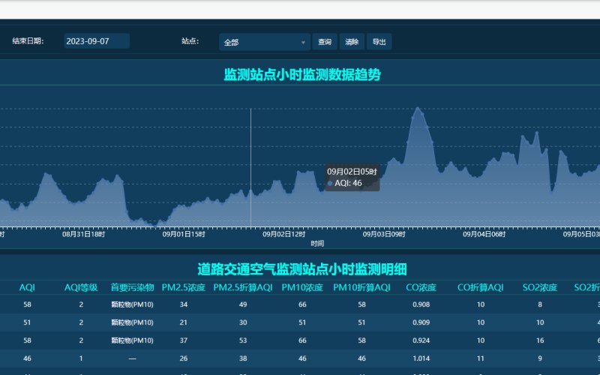Click the 站点 label
The width and height of the screenshot is (600, 375).
(x=190, y=41)
